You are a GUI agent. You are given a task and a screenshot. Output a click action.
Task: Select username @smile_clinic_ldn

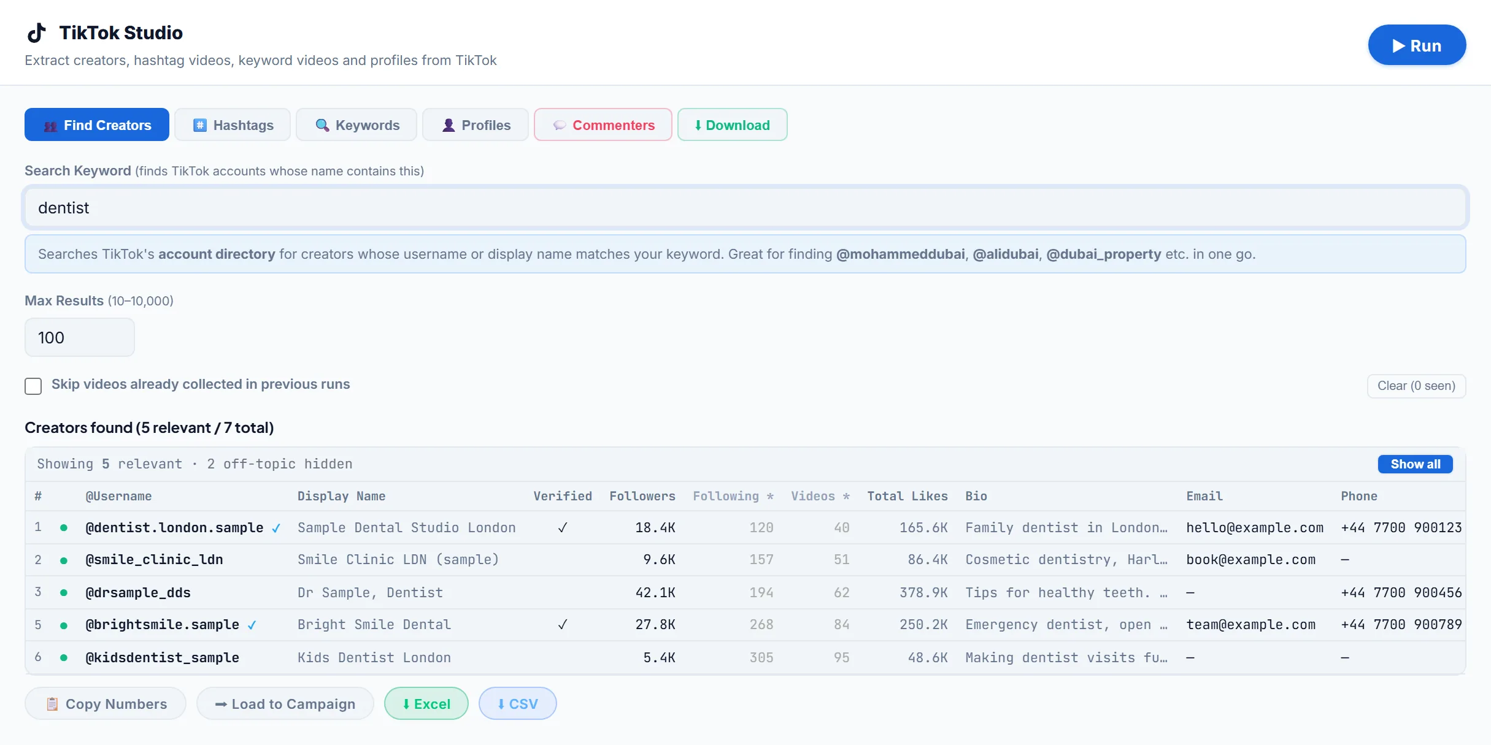click(154, 559)
